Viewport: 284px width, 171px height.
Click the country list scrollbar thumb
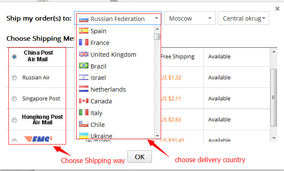[157, 37]
